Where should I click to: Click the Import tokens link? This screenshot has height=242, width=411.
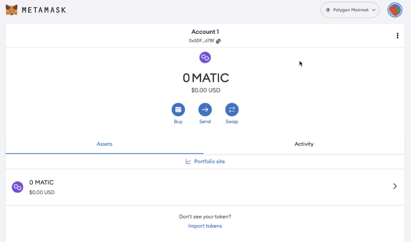pos(205,226)
